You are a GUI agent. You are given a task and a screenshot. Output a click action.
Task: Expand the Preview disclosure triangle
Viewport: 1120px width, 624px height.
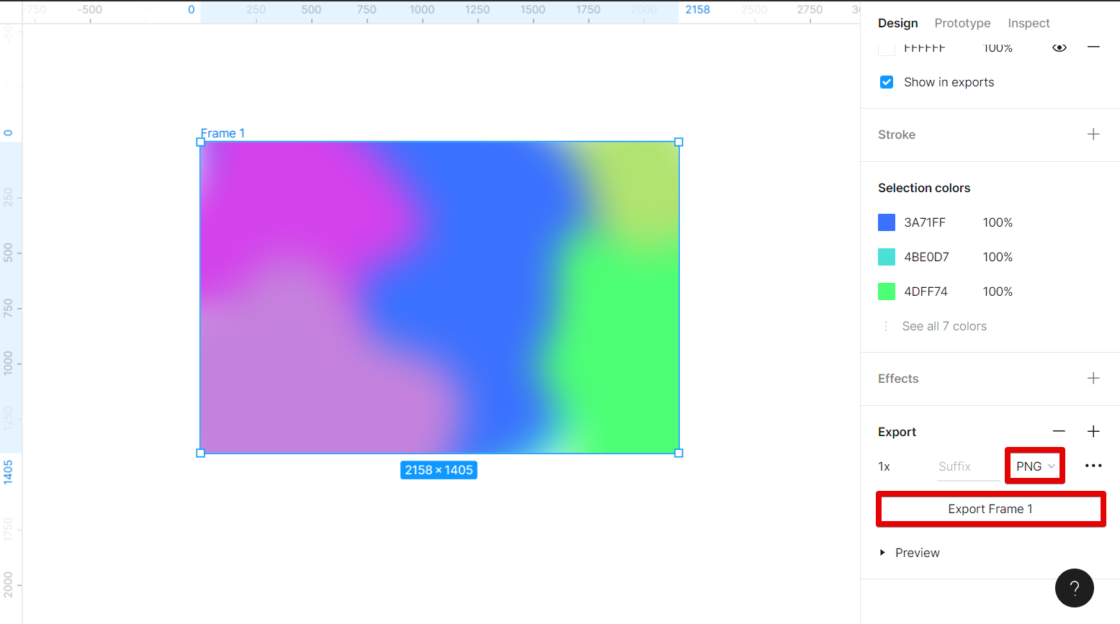[x=882, y=553]
